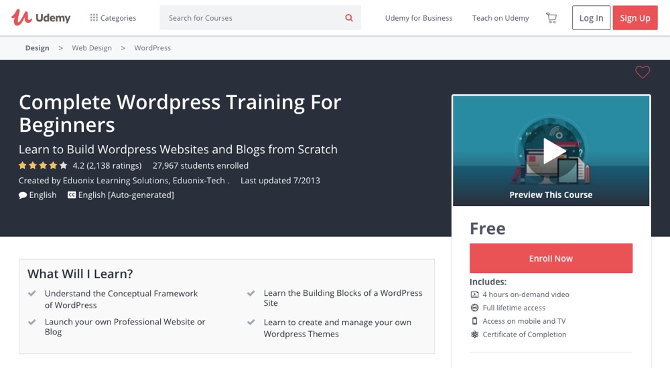Click Certificate of Completion text
Screen dimensions: 670x368
click(525, 335)
